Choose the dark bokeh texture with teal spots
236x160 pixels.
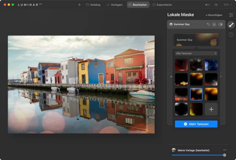tap(196, 65)
